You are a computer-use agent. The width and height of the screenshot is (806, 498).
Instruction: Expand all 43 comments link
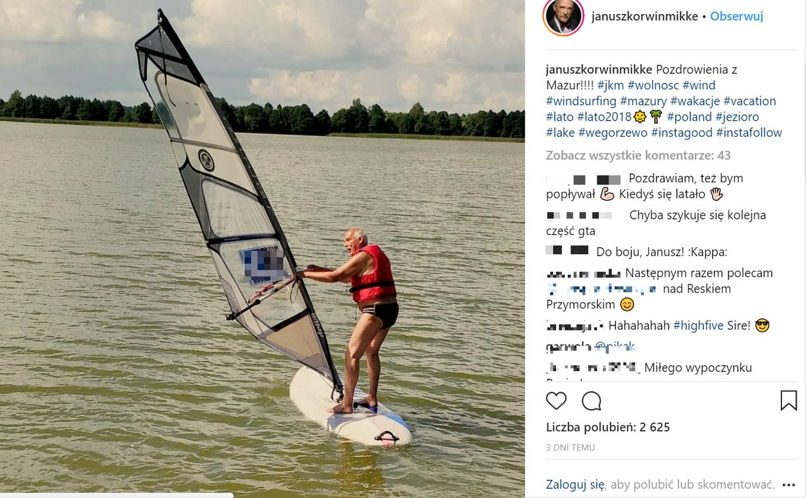(x=638, y=155)
